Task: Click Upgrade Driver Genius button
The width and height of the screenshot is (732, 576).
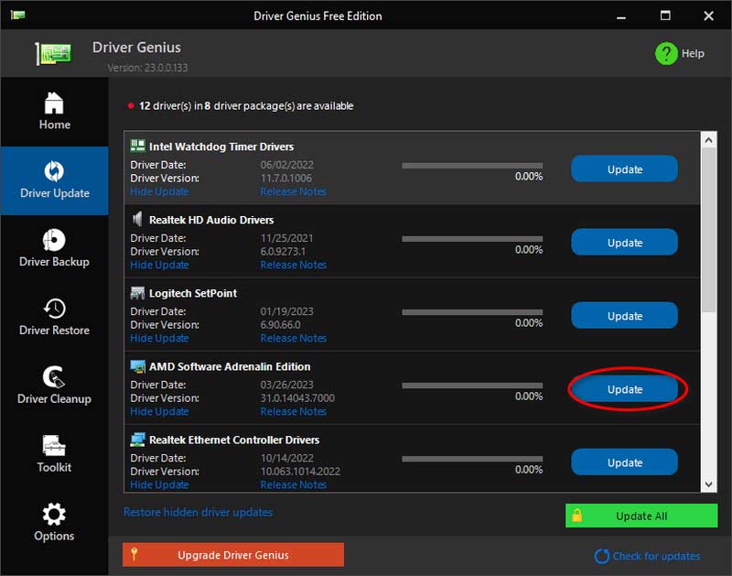Action: pyautogui.click(x=233, y=555)
